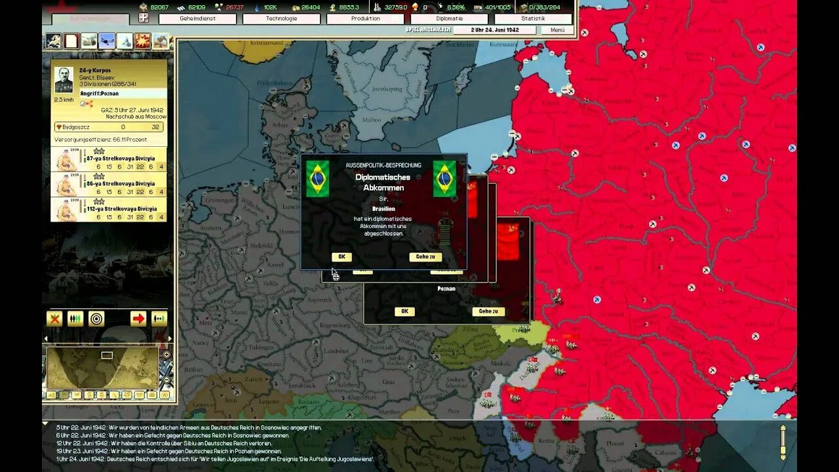This screenshot has height=472, width=839.
Task: Click Gehe zu in the Brasilien dialog
Action: 425,257
